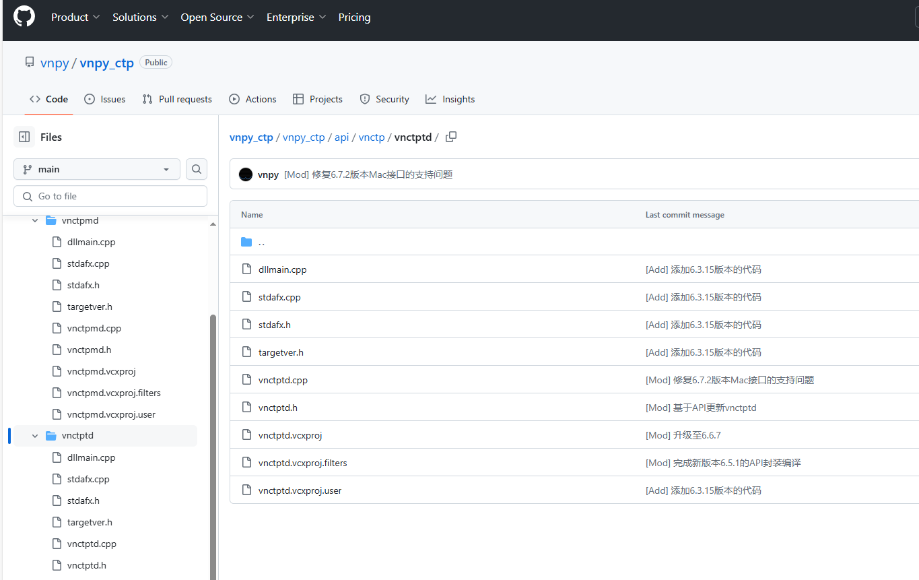Screen dimensions: 919x580
Task: Click file icon of vnctptd.vcxproj in main list
Action: (x=246, y=435)
